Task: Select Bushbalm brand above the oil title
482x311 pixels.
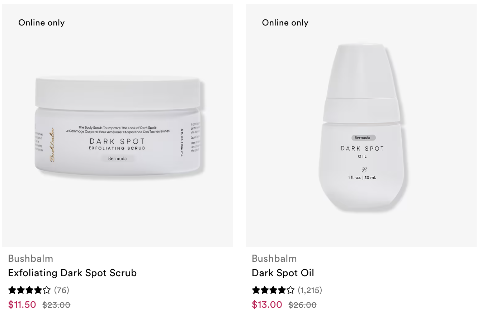Action: click(274, 259)
